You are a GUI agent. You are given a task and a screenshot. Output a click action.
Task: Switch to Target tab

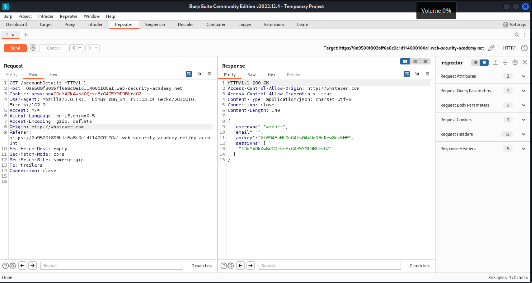tap(46, 25)
